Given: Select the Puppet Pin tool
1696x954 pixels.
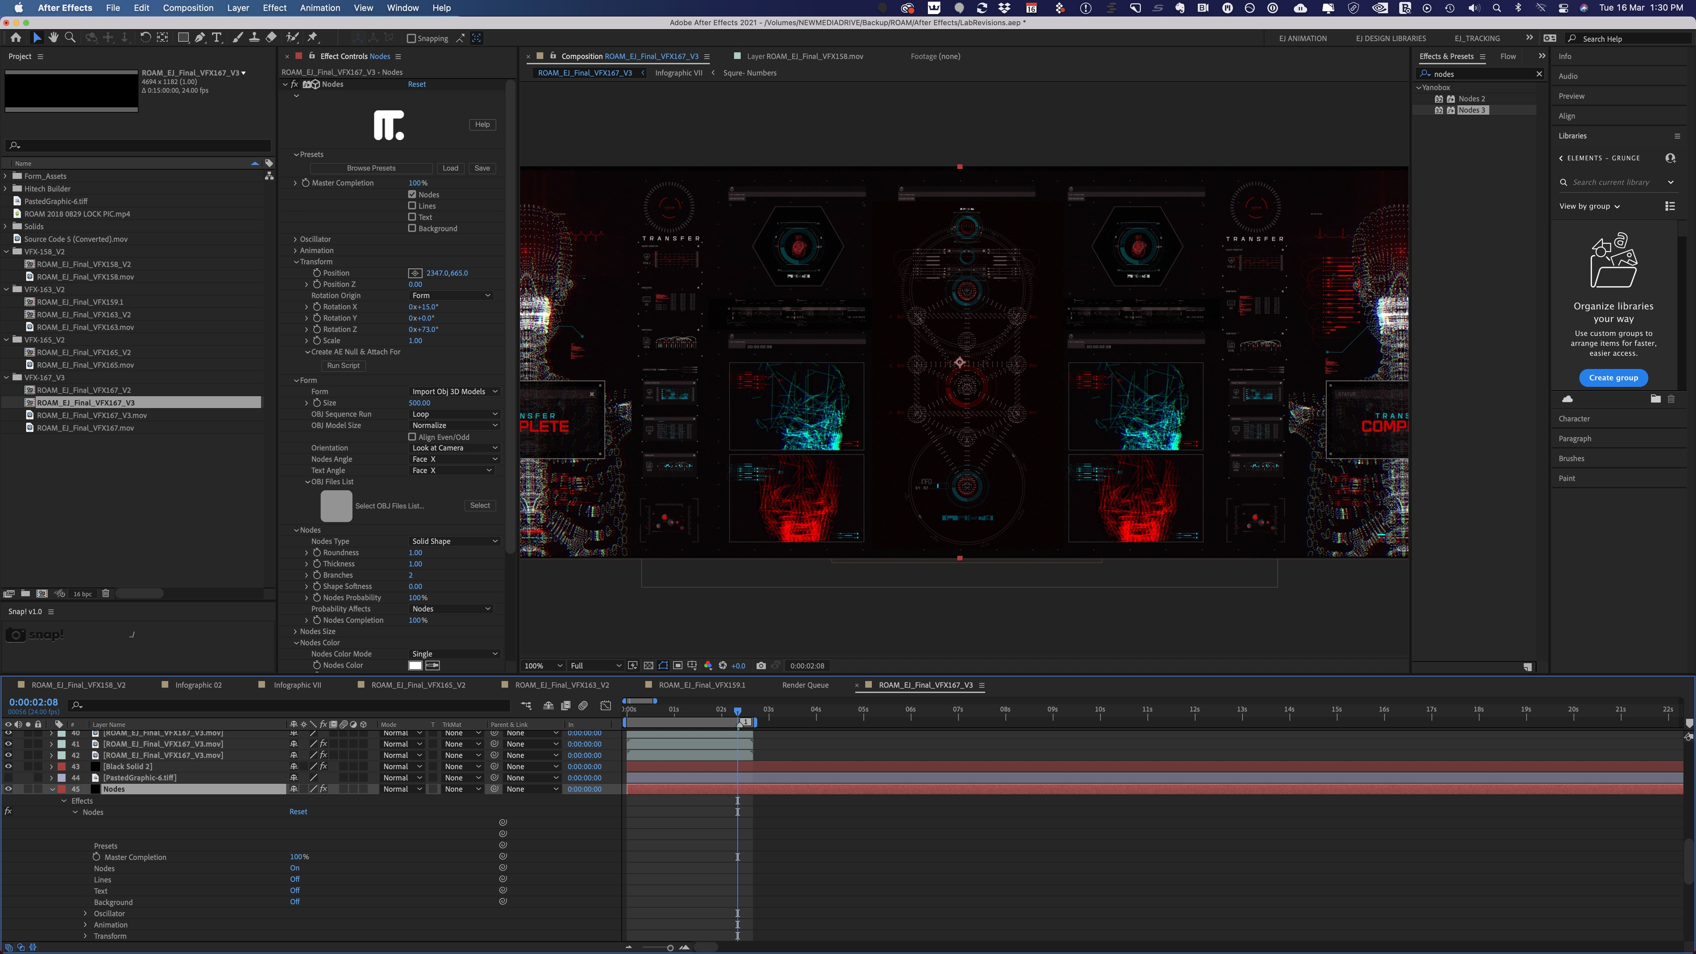Looking at the screenshot, I should pos(313,37).
